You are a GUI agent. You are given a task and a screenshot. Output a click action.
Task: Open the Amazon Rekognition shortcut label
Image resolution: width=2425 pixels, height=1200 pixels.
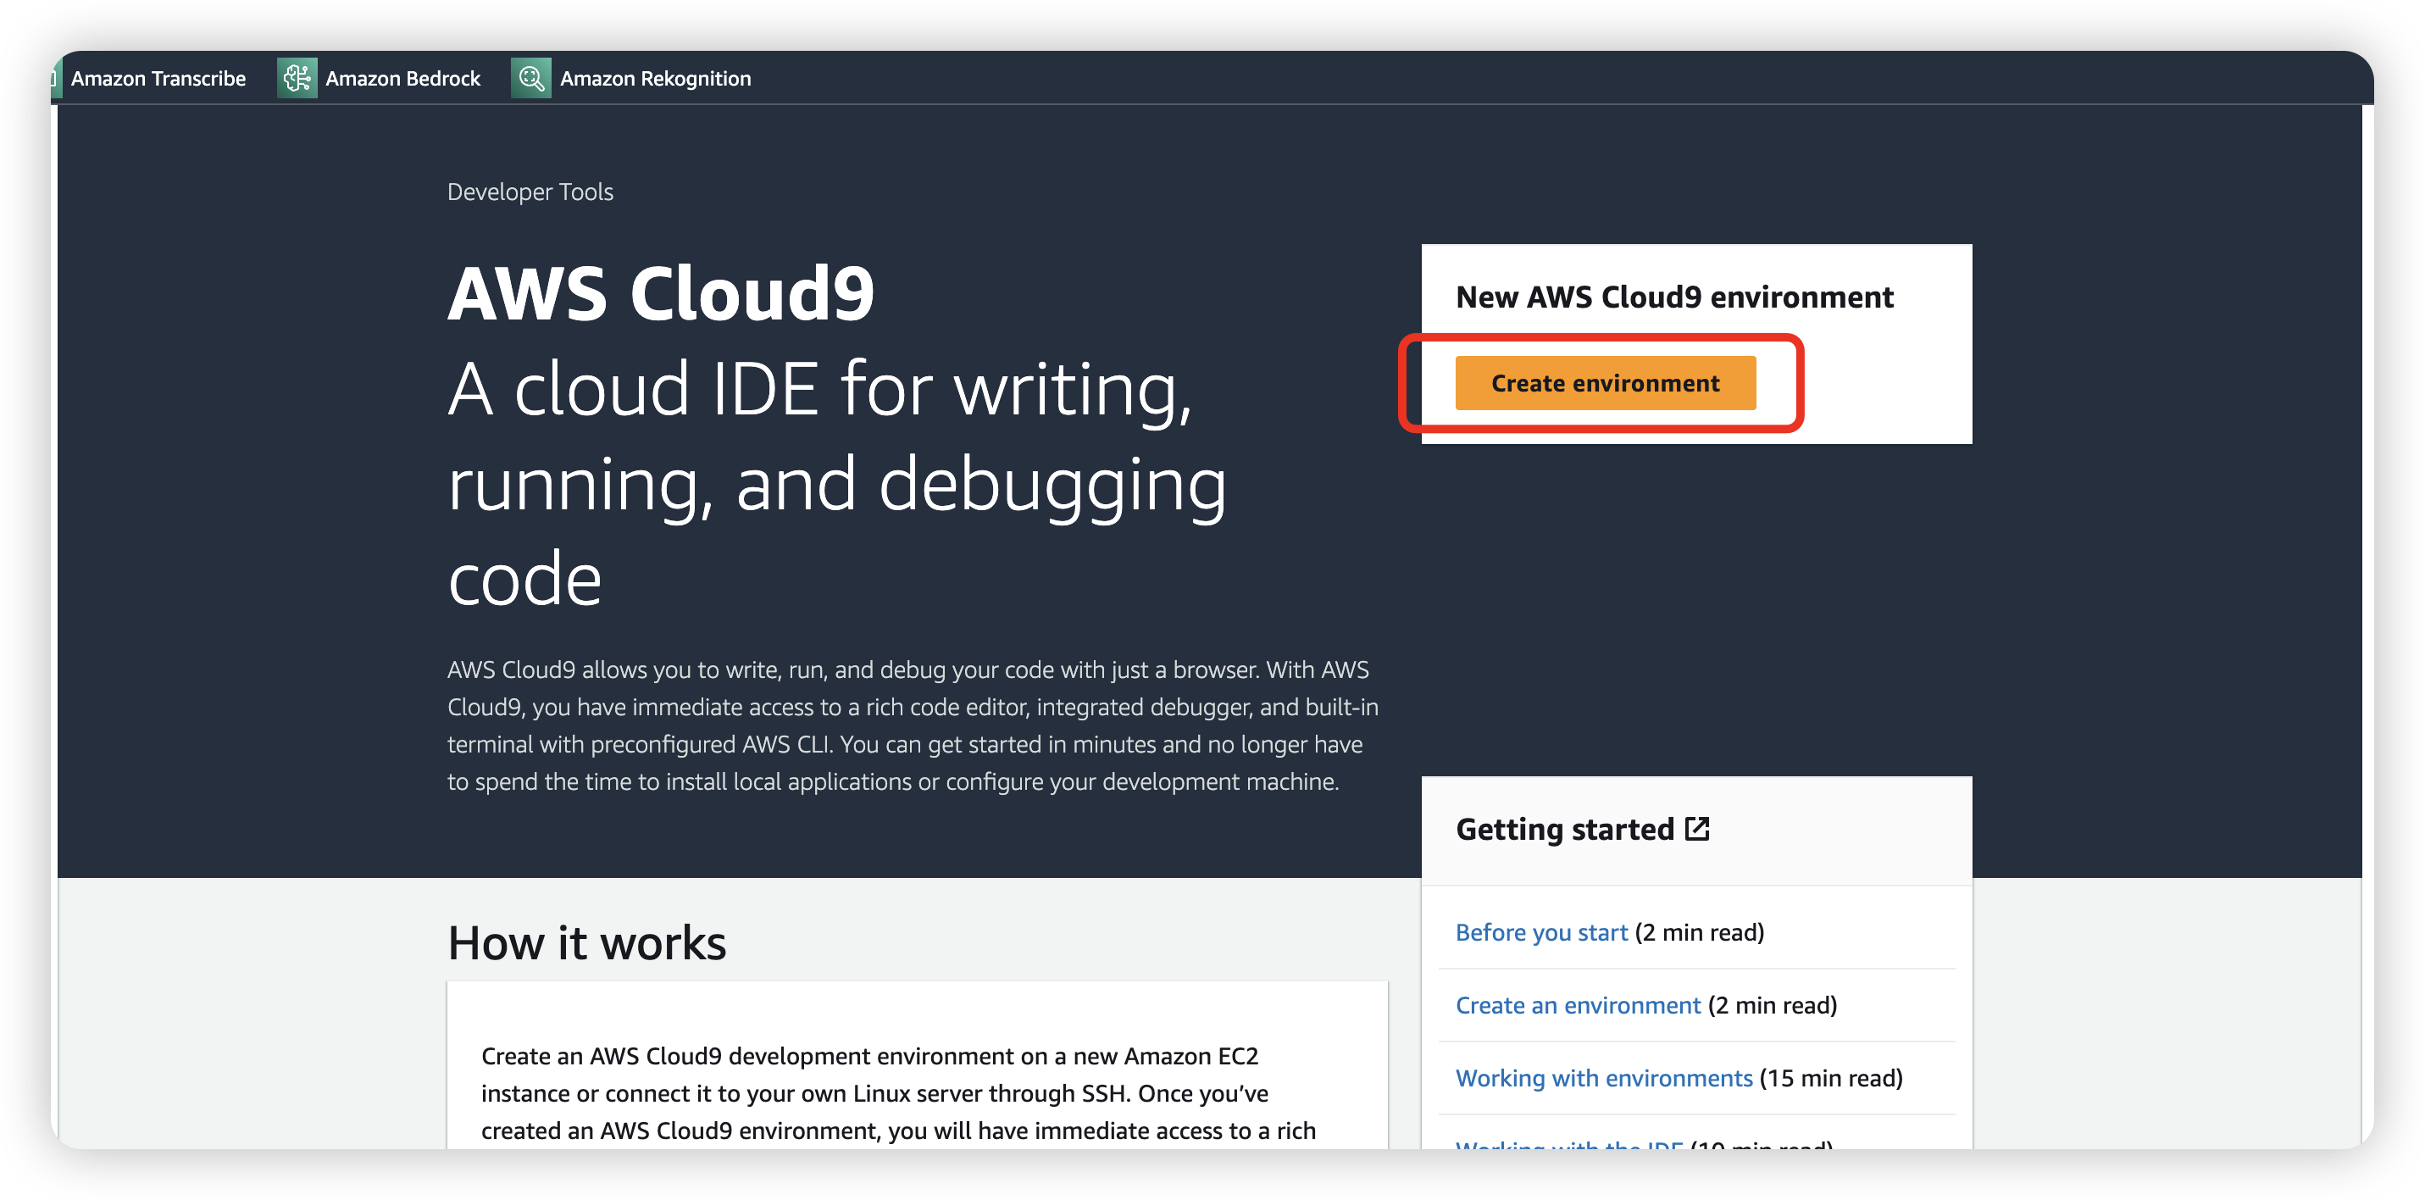point(655,78)
